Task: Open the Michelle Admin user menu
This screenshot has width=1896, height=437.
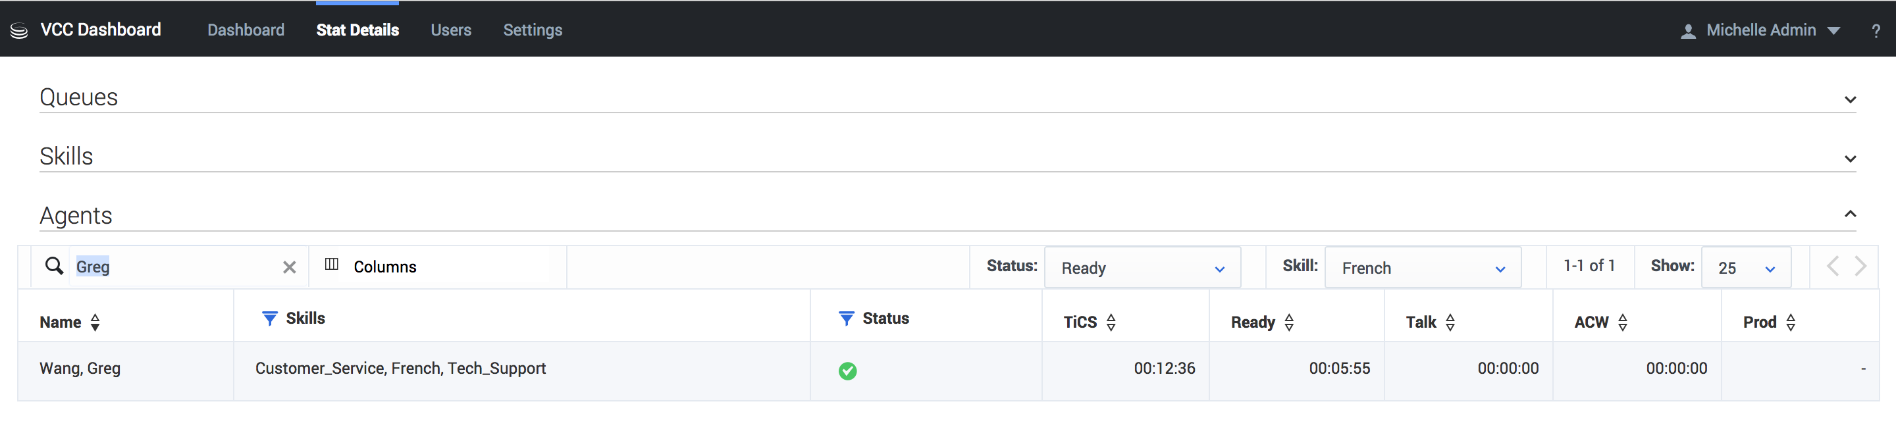Action: pyautogui.click(x=1760, y=30)
